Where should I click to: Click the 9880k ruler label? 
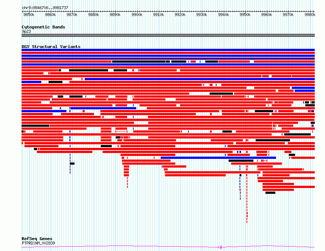pos(93,15)
